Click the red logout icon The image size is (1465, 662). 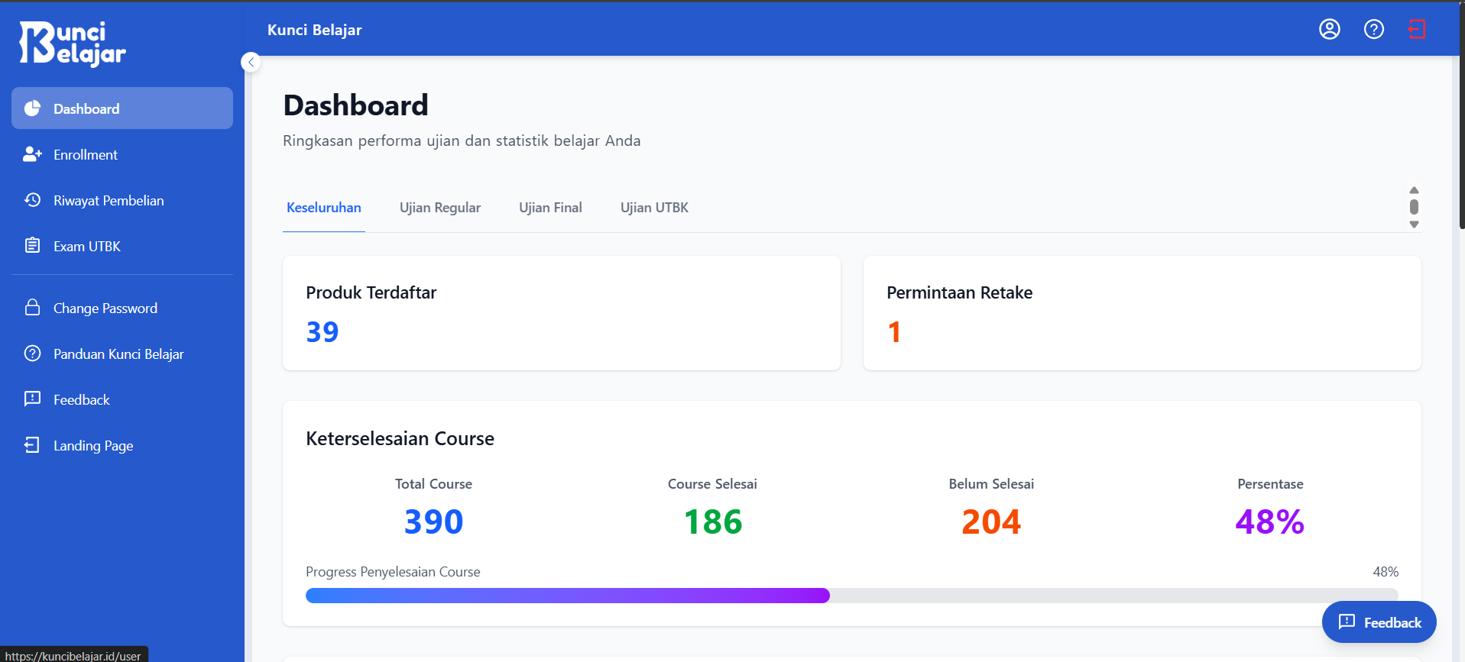(1417, 29)
